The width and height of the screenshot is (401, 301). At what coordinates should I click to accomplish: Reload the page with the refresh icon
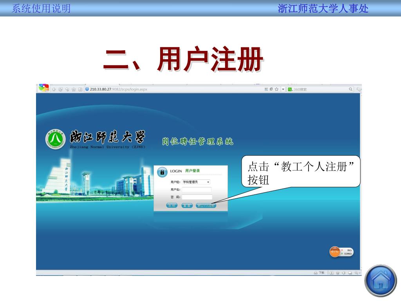pos(61,89)
